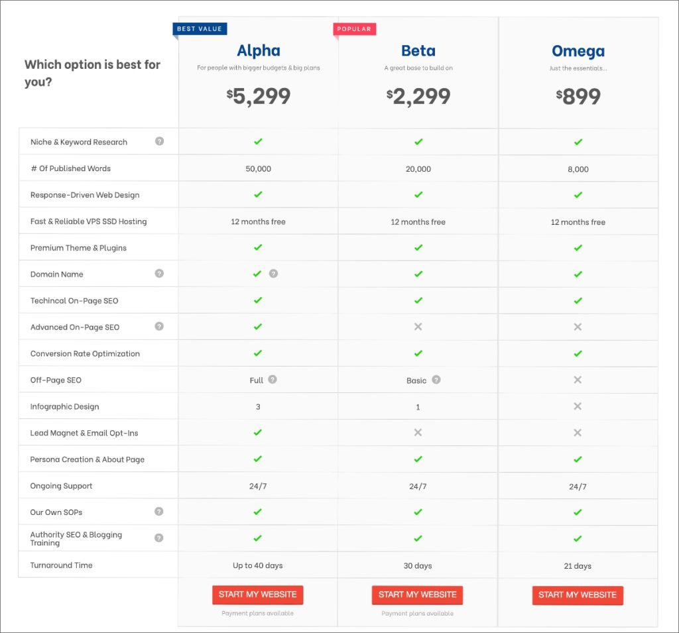Screen dimensions: 679x633
Task: Click help icon next to Niche & Keyword Research
Action: 159,141
